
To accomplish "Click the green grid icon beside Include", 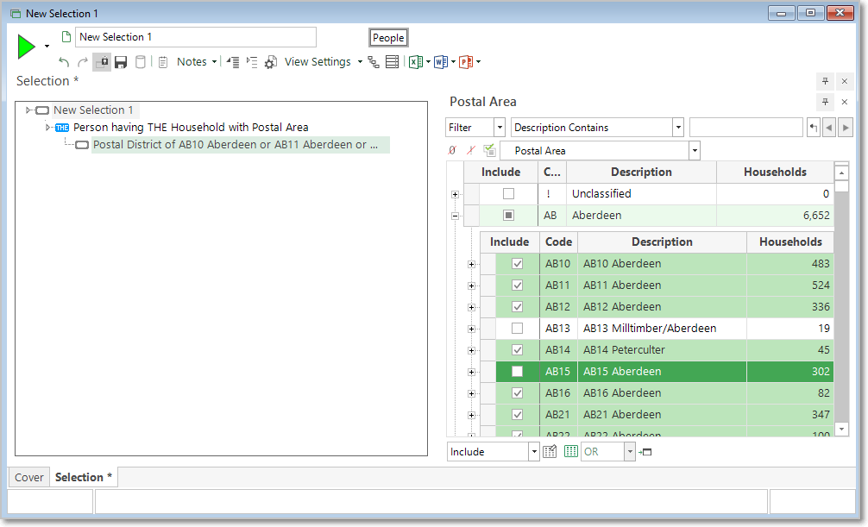I will point(570,452).
